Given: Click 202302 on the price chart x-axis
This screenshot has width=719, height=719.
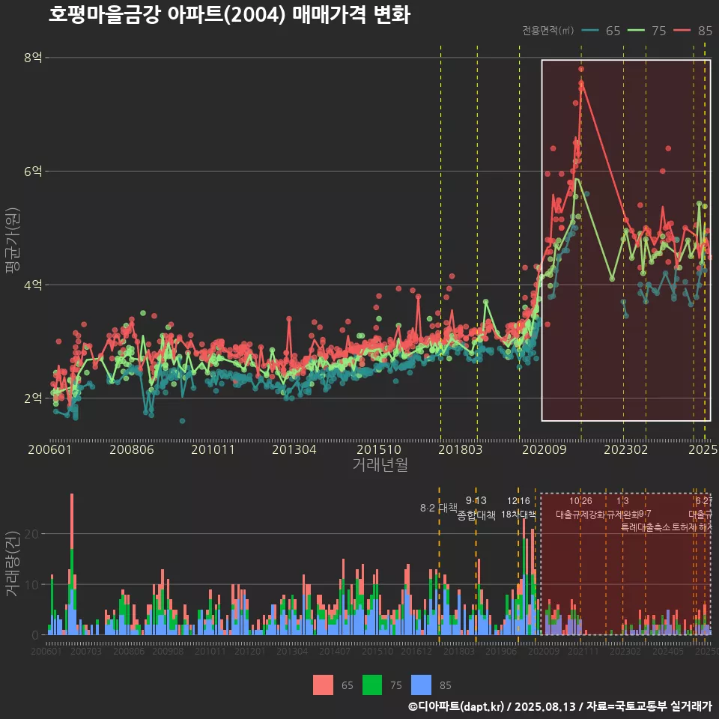Looking at the screenshot, I should point(626,449).
